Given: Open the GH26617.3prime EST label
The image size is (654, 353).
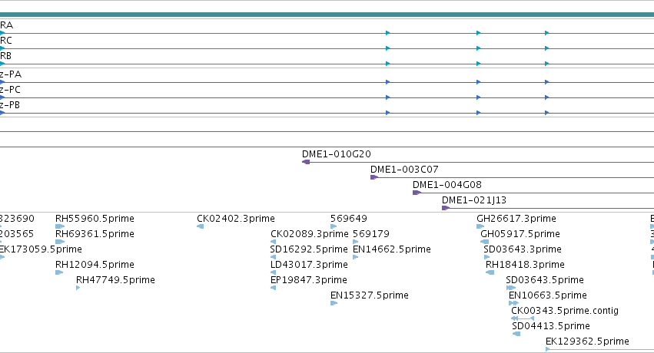Looking at the screenshot, I should [x=516, y=219].
